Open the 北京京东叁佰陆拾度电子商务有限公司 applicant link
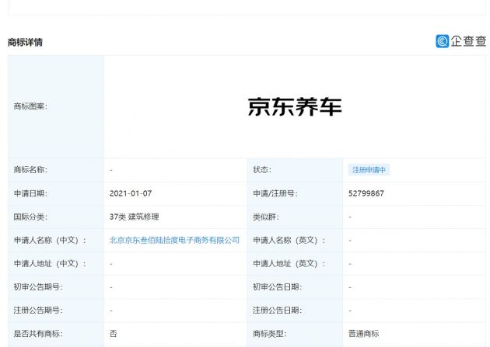 coord(174,240)
